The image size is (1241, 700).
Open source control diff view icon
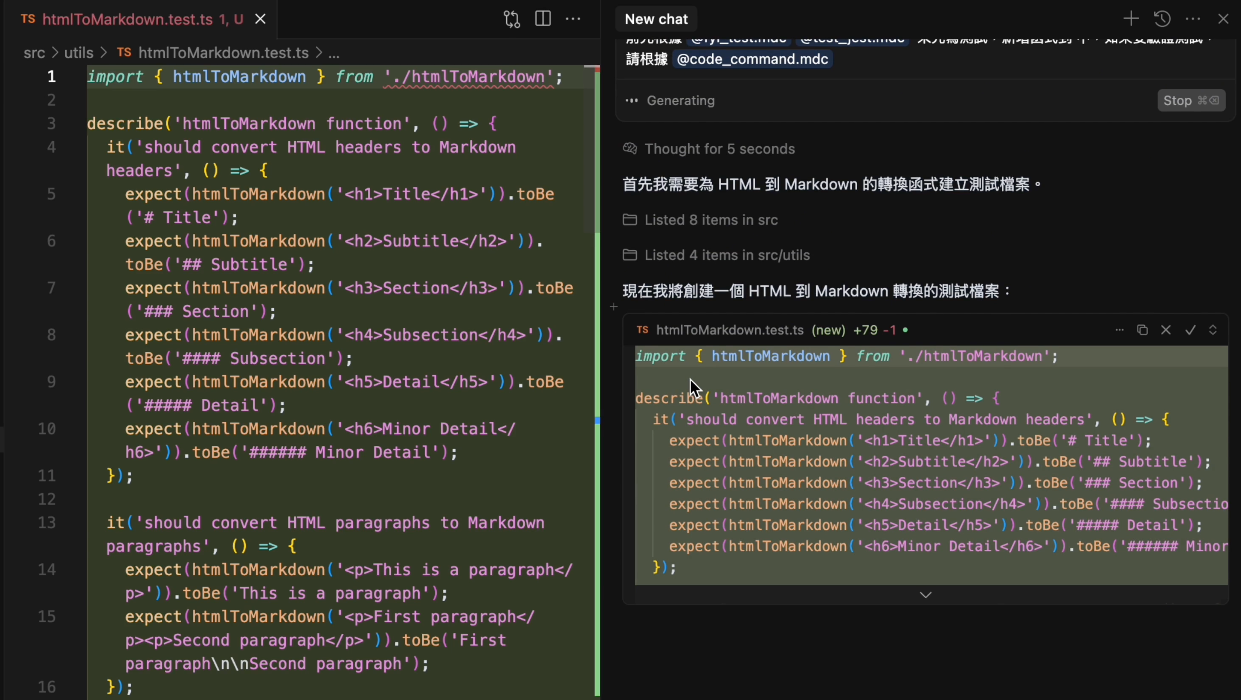pyautogui.click(x=511, y=19)
